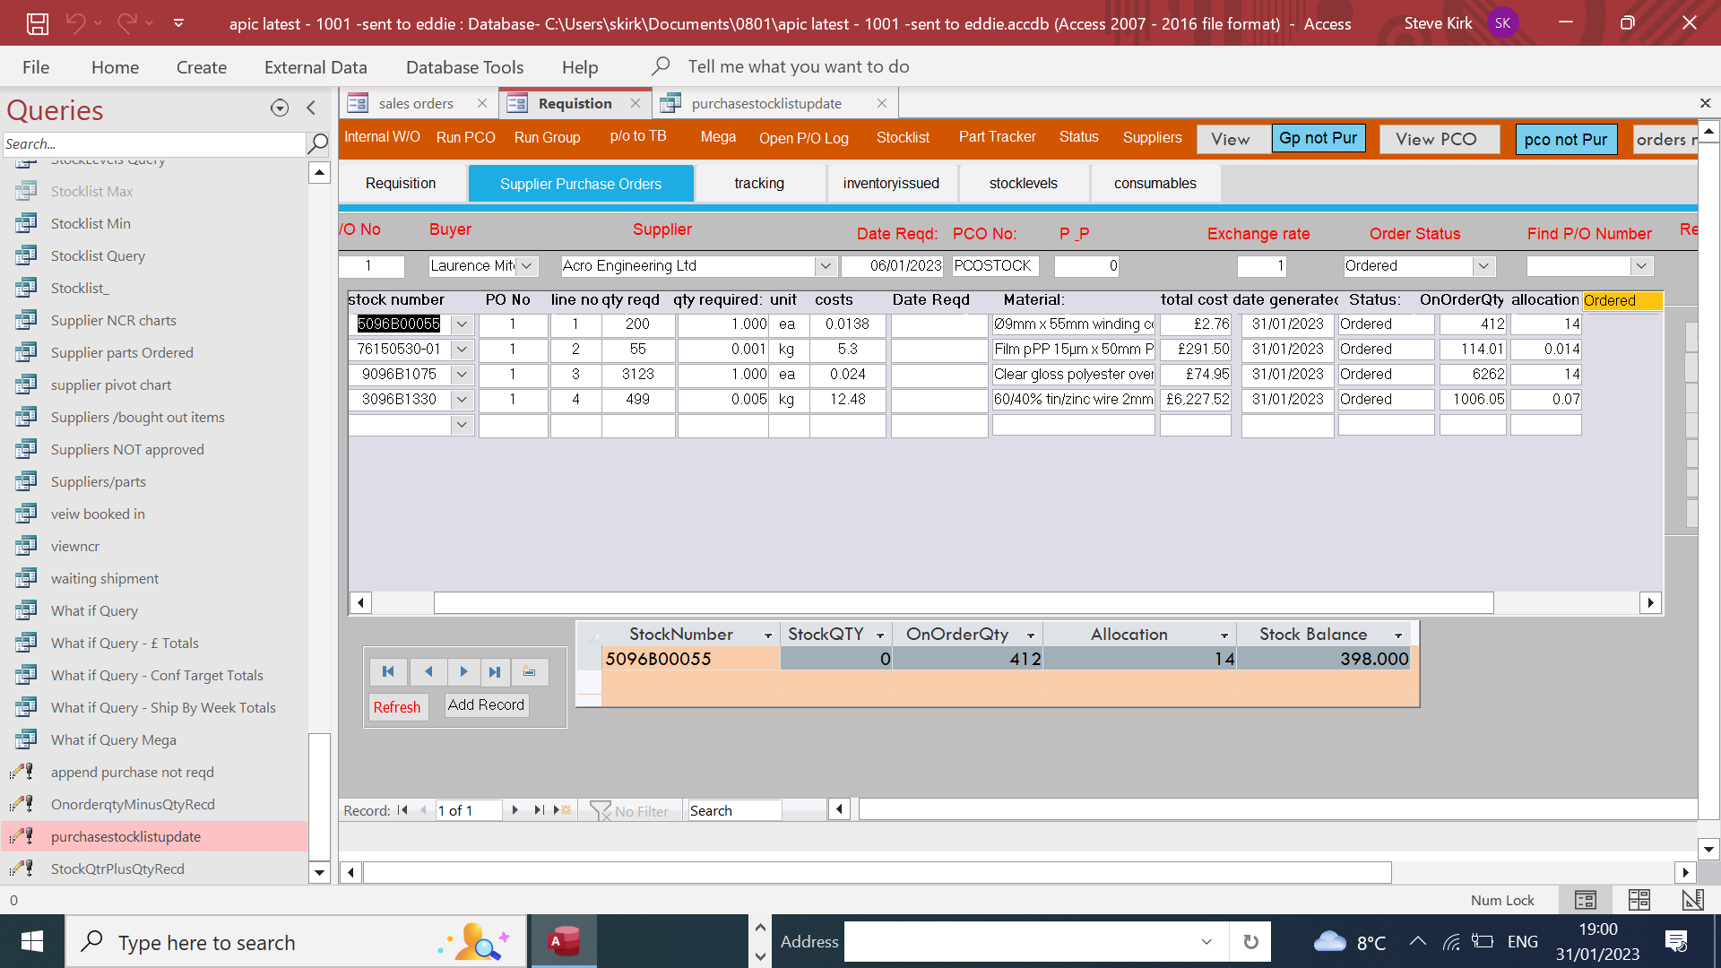The image size is (1721, 968).
Task: Open StockNumber column filter arrow
Action: coord(768,635)
